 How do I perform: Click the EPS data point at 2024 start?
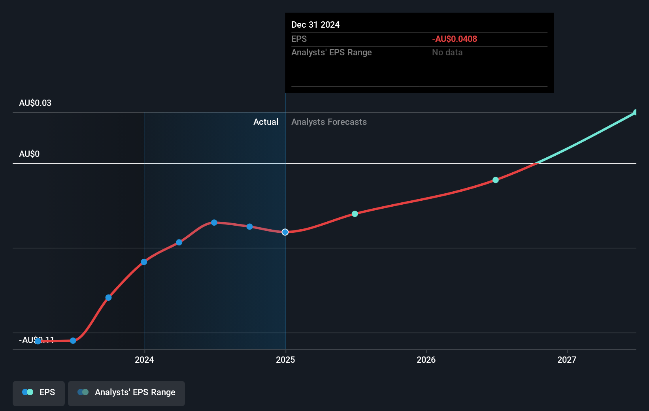click(144, 262)
